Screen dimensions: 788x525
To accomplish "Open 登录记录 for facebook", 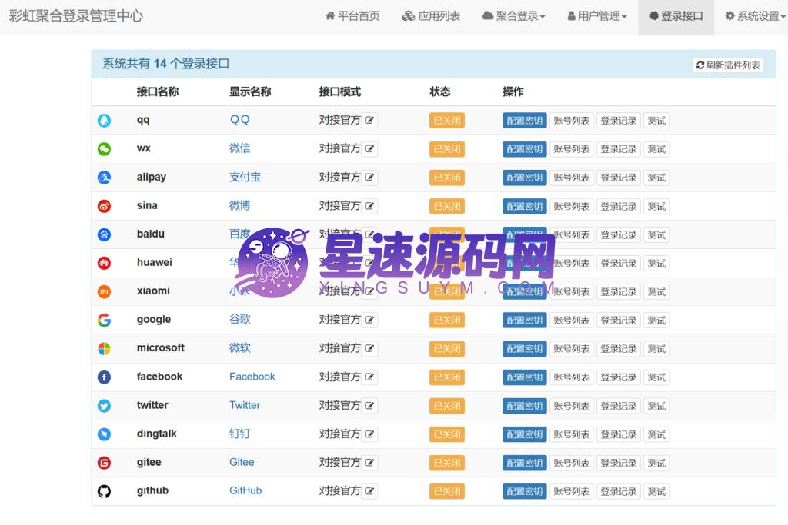I will (619, 377).
